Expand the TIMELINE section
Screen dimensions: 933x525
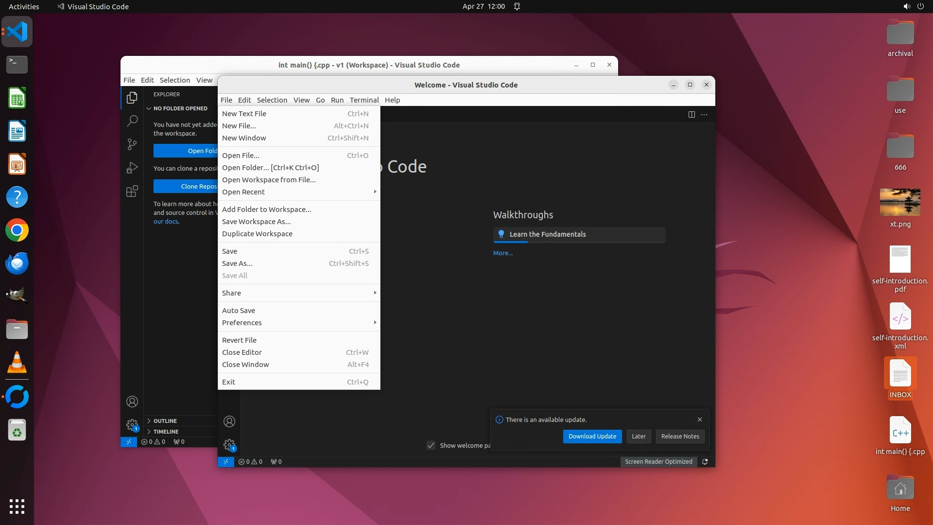tap(166, 432)
